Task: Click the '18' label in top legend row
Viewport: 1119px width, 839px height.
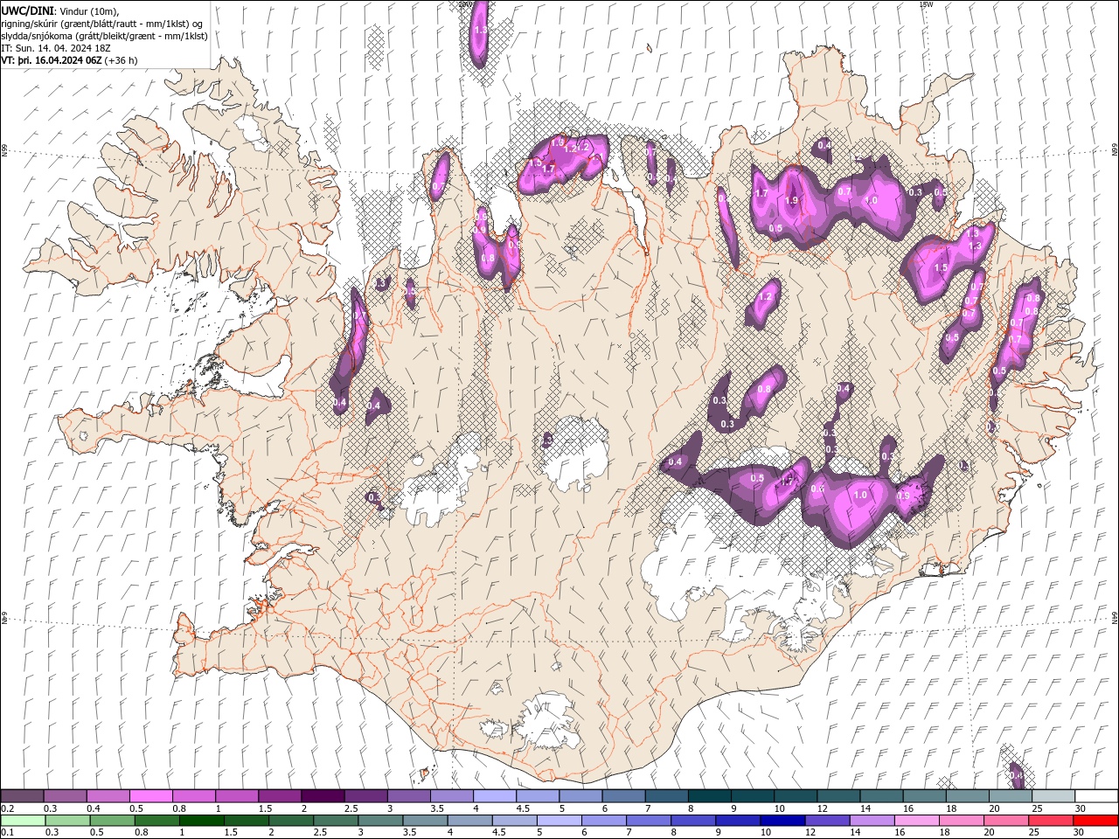Action: coord(950,808)
